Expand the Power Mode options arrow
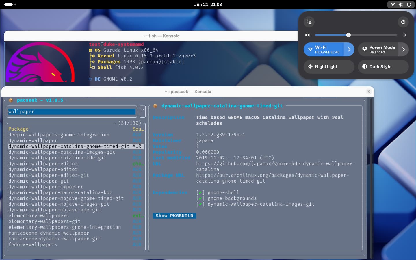Viewport: 416px width, 260px height. [404, 49]
